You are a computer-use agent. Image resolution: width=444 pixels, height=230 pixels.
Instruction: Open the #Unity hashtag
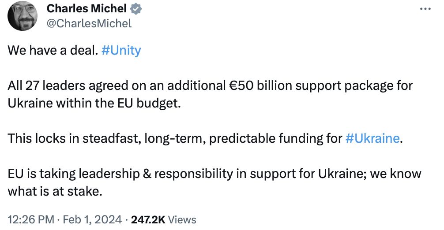click(x=121, y=50)
